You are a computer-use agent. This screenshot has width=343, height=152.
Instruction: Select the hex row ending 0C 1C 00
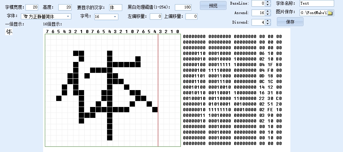click(x=232, y=81)
